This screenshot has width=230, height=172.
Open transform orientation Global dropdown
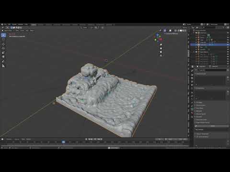(x=84, y=28)
